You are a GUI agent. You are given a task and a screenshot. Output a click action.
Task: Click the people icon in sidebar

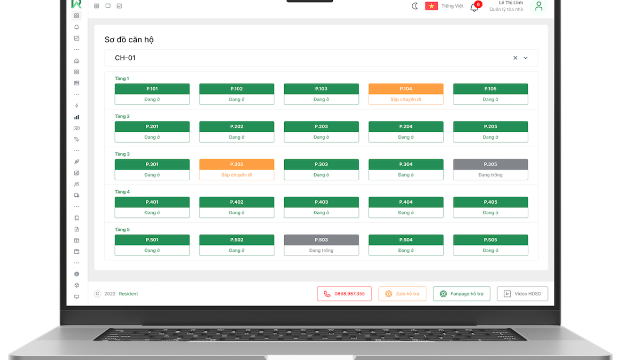(x=76, y=184)
